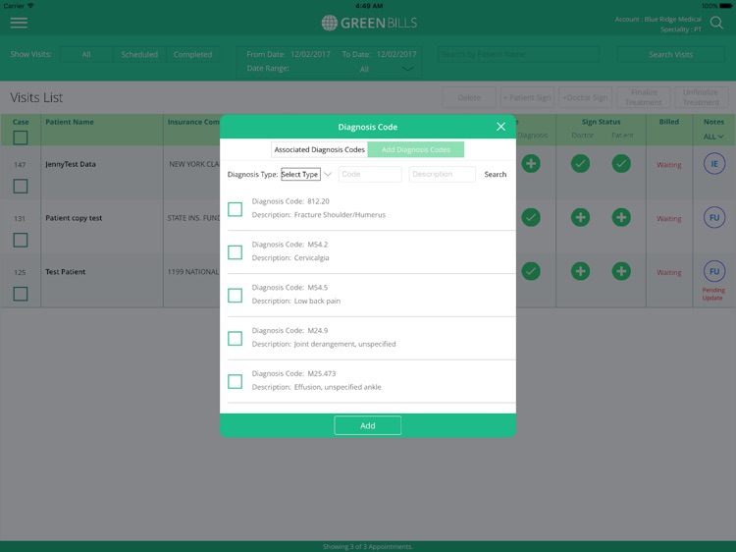Open FU note for case 125
The image size is (736, 552).
[714, 271]
